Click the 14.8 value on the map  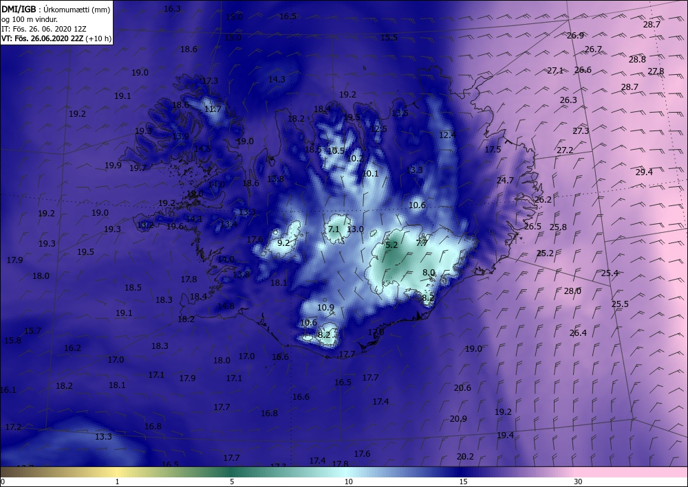pyautogui.click(x=226, y=306)
